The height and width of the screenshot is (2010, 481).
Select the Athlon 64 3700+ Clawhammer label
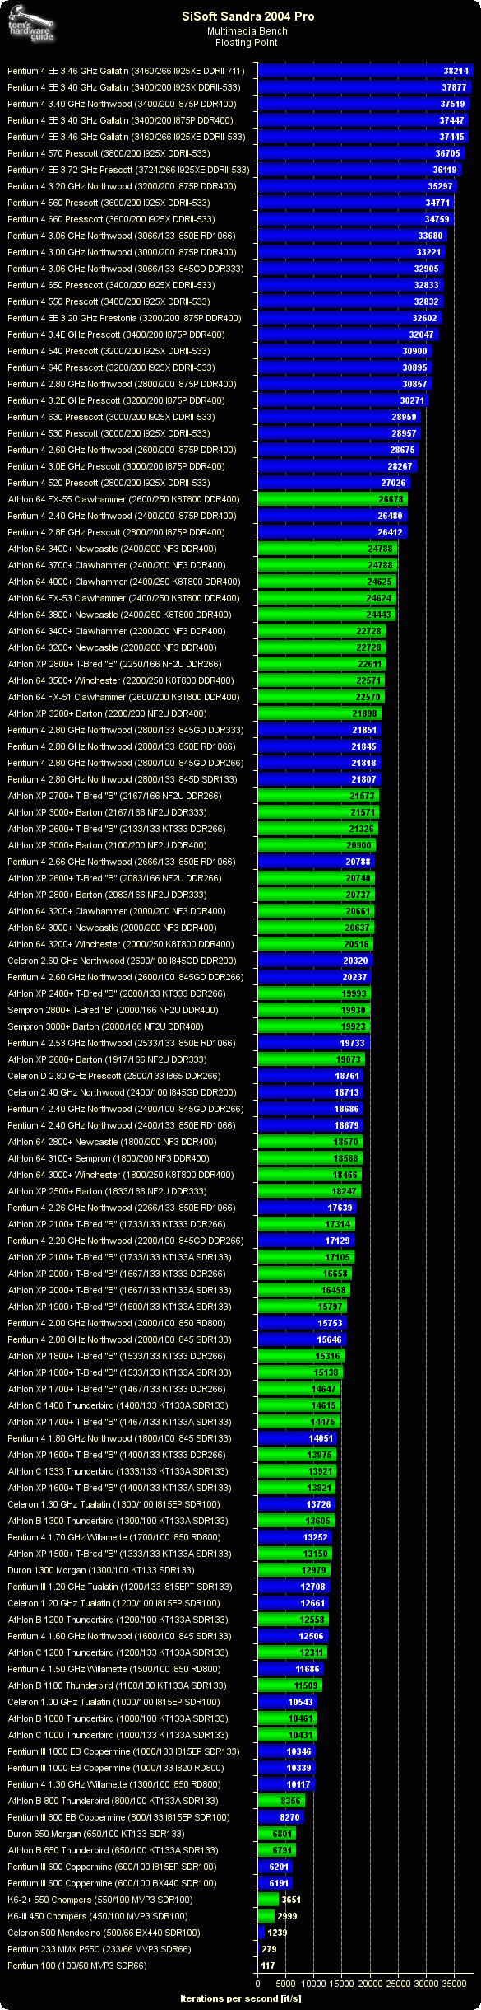point(117,565)
